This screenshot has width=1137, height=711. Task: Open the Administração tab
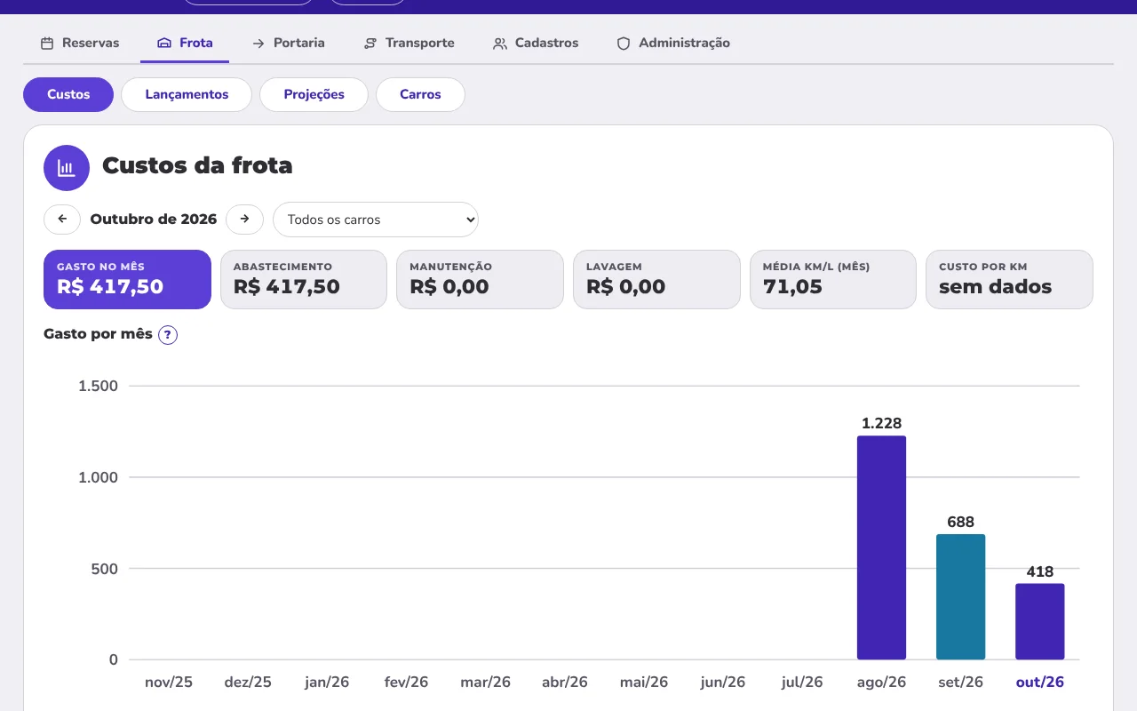(x=673, y=43)
